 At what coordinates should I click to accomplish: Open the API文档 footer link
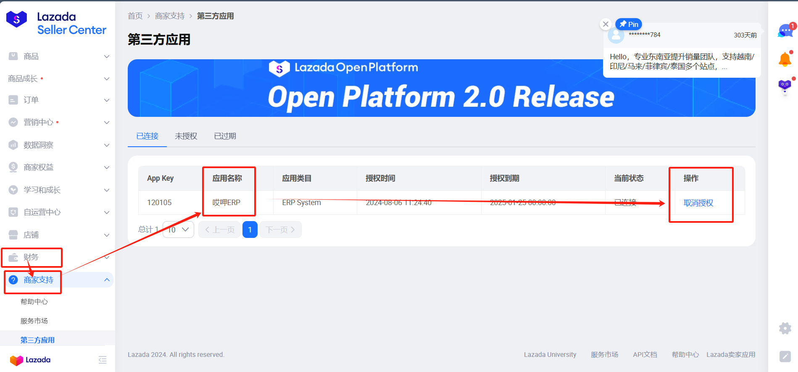click(x=645, y=355)
